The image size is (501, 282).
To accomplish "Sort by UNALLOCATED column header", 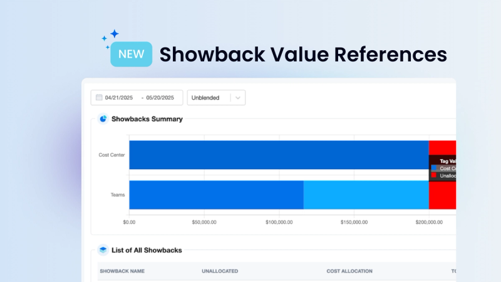I will click(x=220, y=271).
